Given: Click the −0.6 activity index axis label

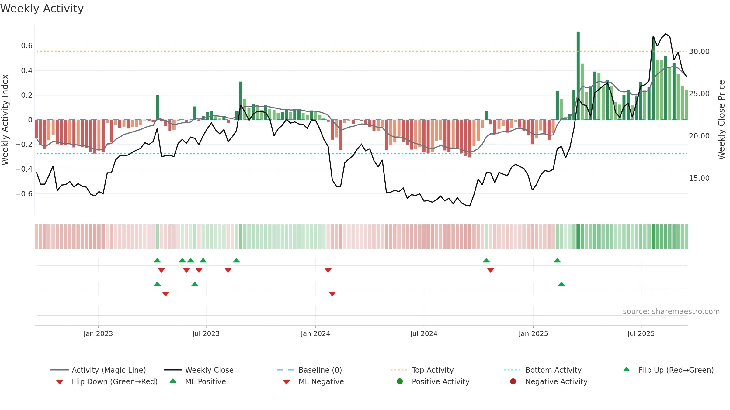Looking at the screenshot, I should click(24, 194).
